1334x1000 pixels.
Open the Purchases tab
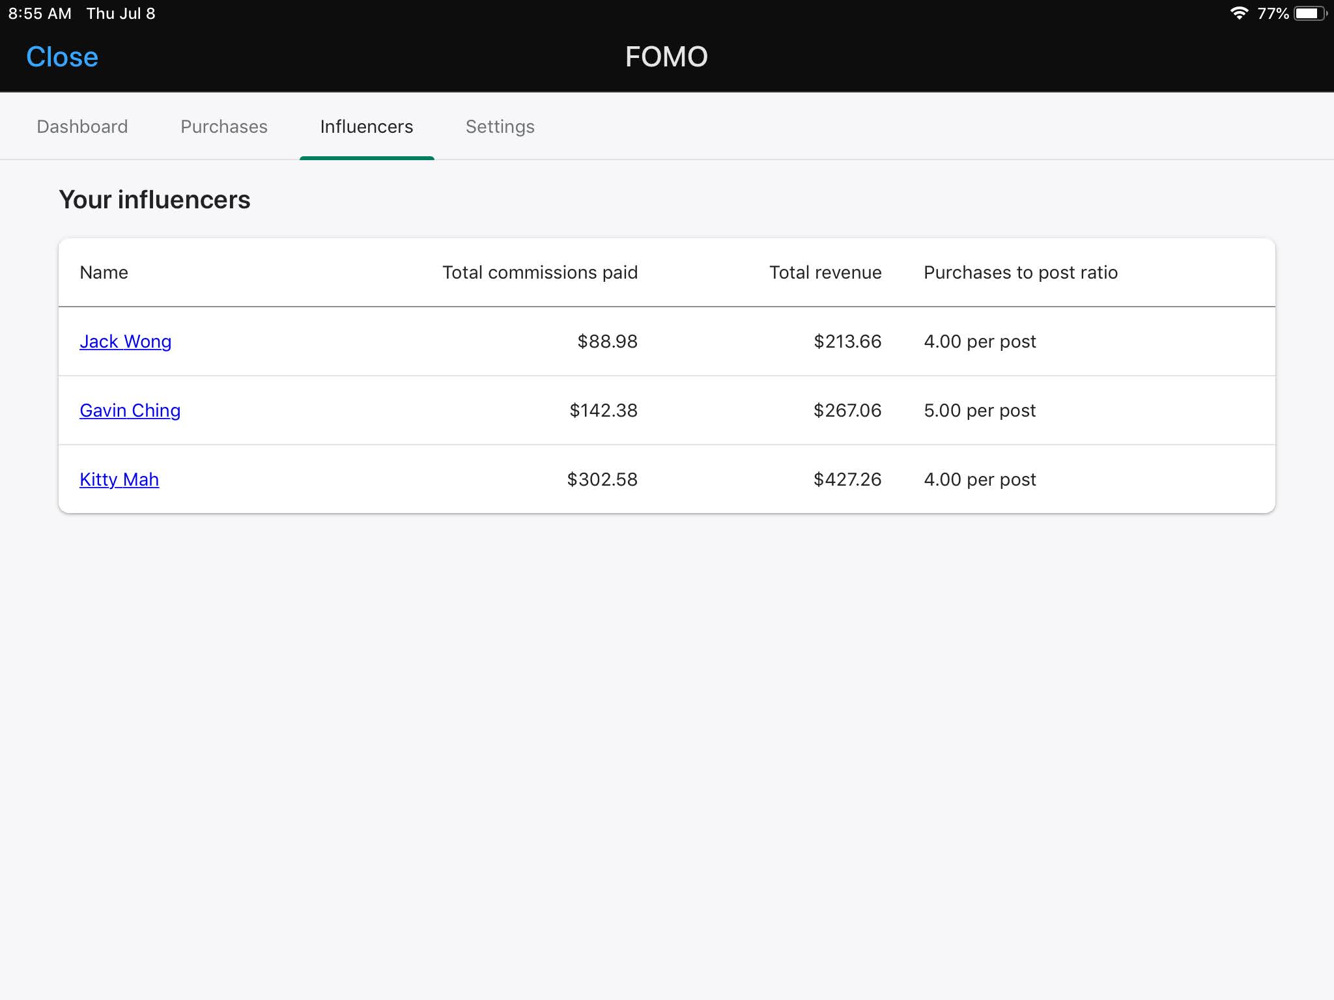223,126
